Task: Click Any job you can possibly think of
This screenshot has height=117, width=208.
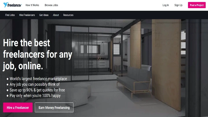Action: click(x=34, y=84)
